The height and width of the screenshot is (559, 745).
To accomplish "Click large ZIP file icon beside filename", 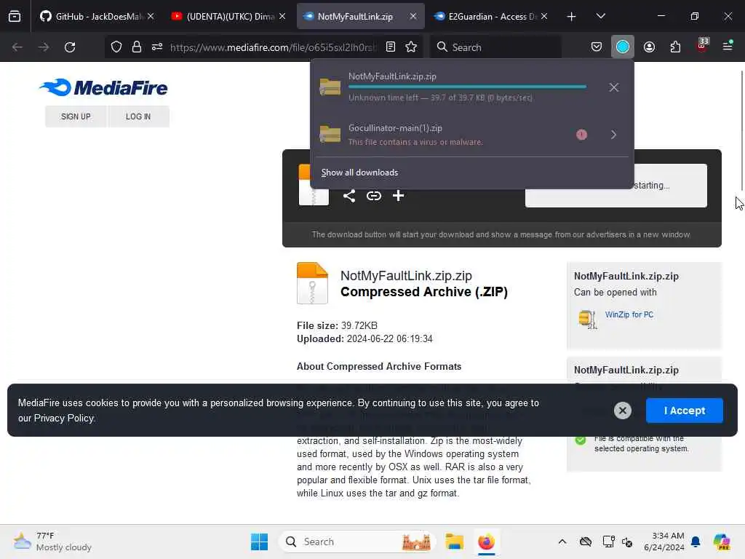I will click(312, 283).
